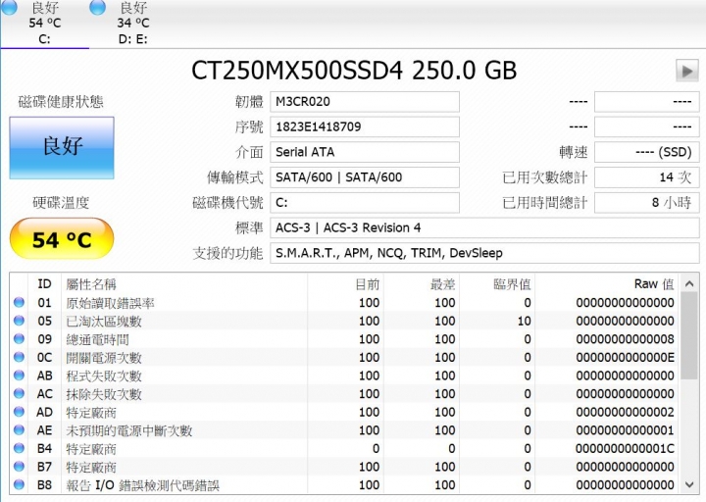Click the ID column header
This screenshot has width=706, height=502.
tap(44, 284)
